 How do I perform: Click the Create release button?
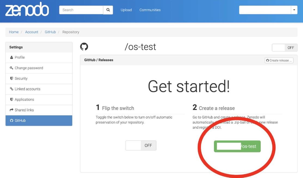tap(279, 60)
